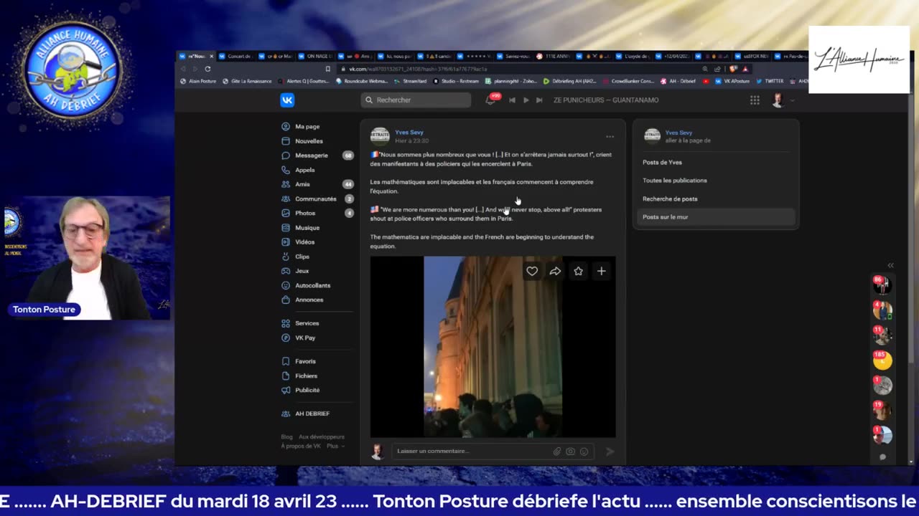This screenshot has height=516, width=919.
Task: Select Posts sur le mur filter
Action: [x=716, y=216]
